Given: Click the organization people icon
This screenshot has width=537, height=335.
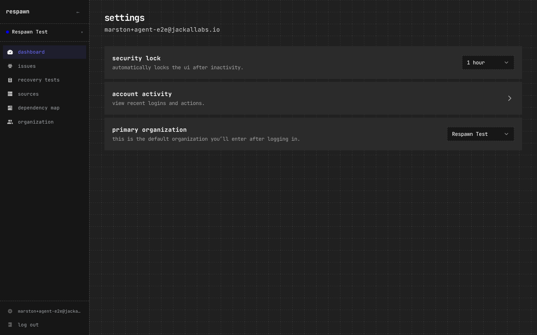Looking at the screenshot, I should coord(10,122).
